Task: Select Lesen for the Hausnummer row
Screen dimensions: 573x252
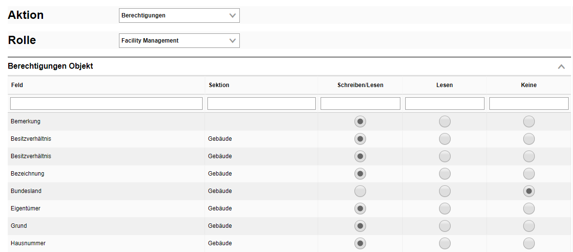Action: pyautogui.click(x=444, y=243)
